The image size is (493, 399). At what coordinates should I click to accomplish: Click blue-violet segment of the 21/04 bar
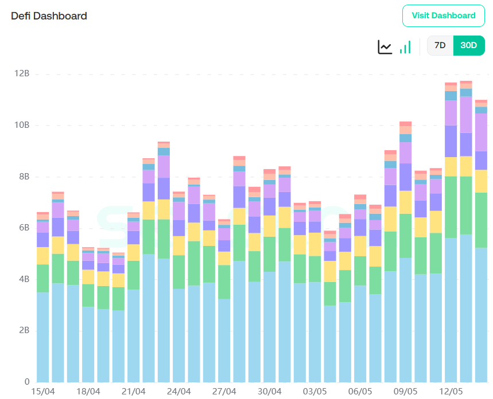[x=134, y=237]
